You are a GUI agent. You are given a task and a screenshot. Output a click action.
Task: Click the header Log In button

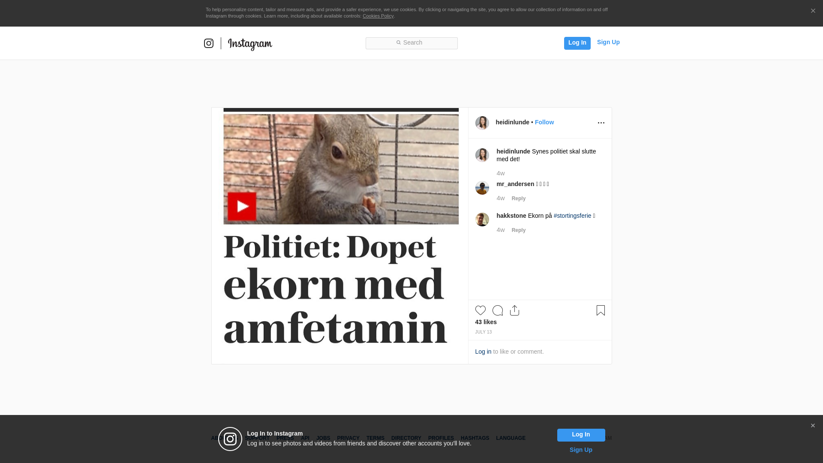(x=577, y=43)
